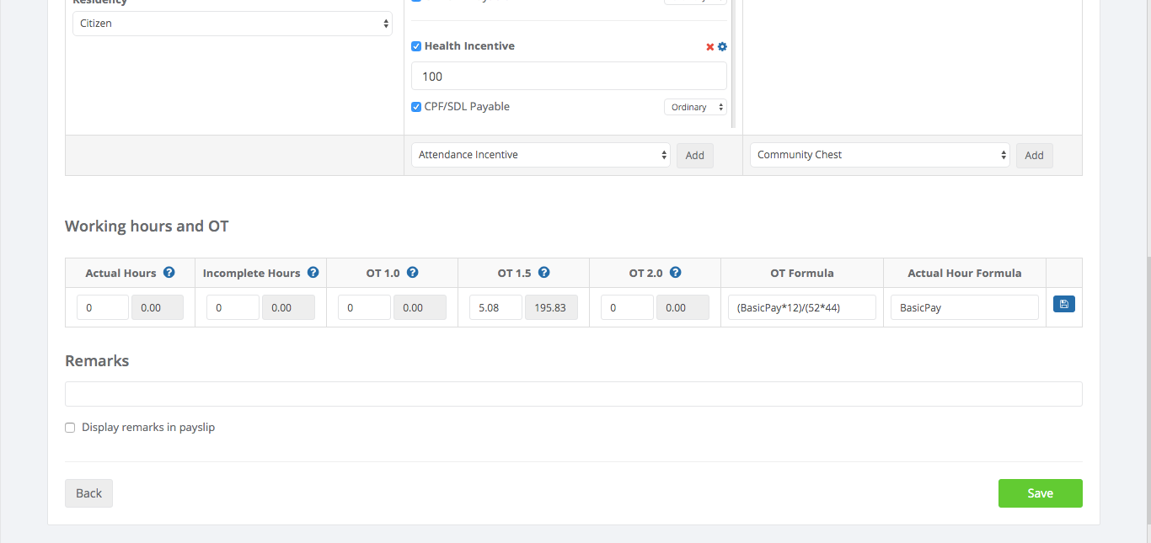Open Health Incentive settings gear
This screenshot has height=543, width=1151.
(x=722, y=47)
